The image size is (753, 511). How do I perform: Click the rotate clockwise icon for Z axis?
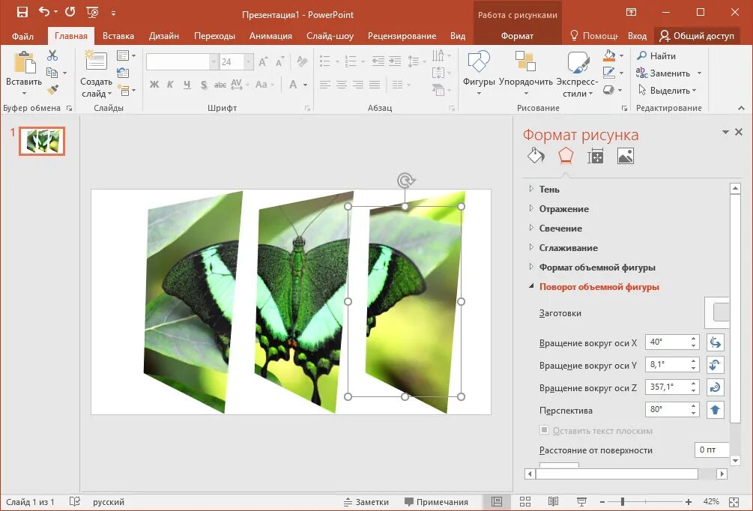715,387
